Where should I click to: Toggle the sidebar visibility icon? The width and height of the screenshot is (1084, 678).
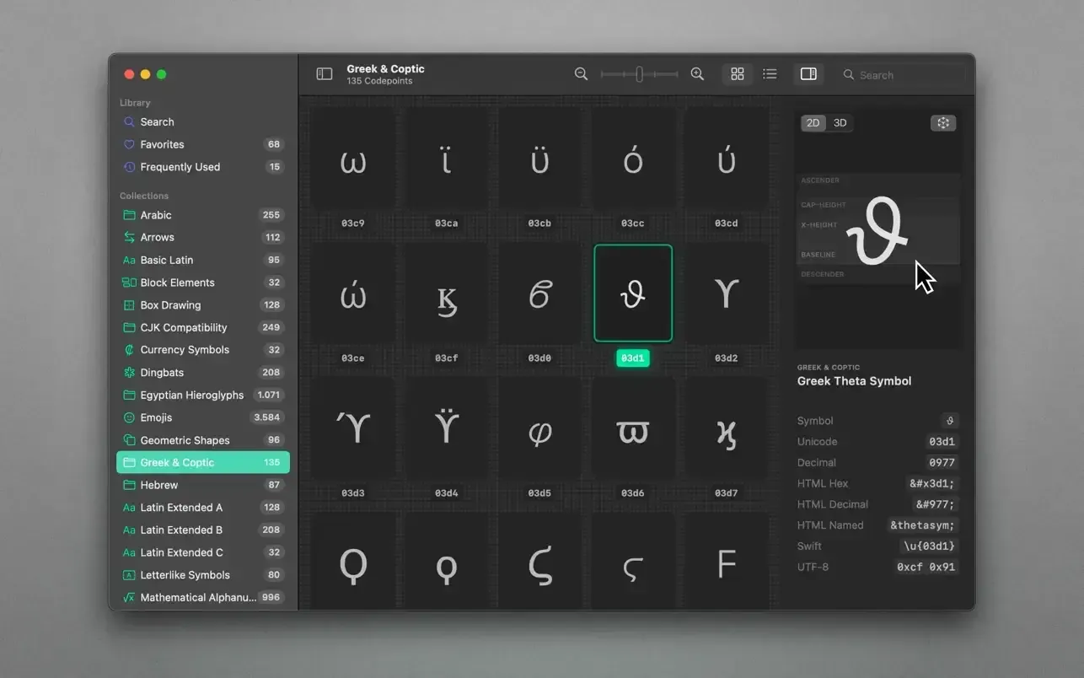click(325, 74)
